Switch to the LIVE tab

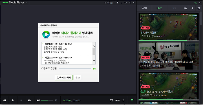[x=159, y=8]
